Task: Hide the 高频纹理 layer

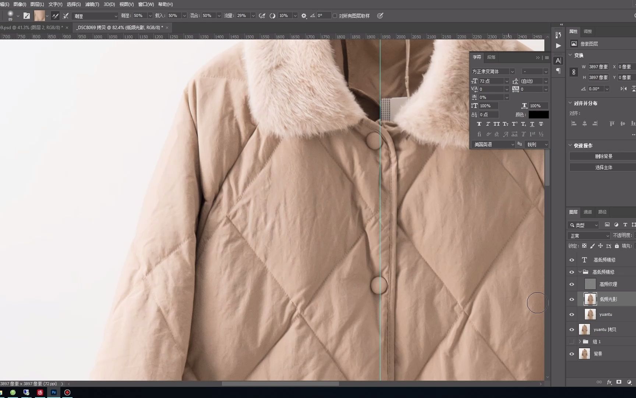Action: 572,284
